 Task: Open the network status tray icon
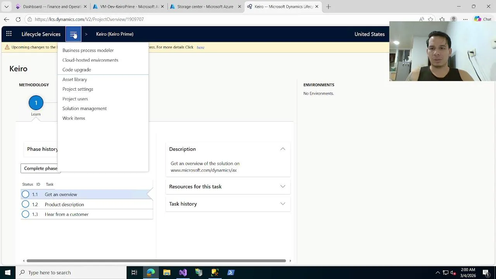click(446, 272)
